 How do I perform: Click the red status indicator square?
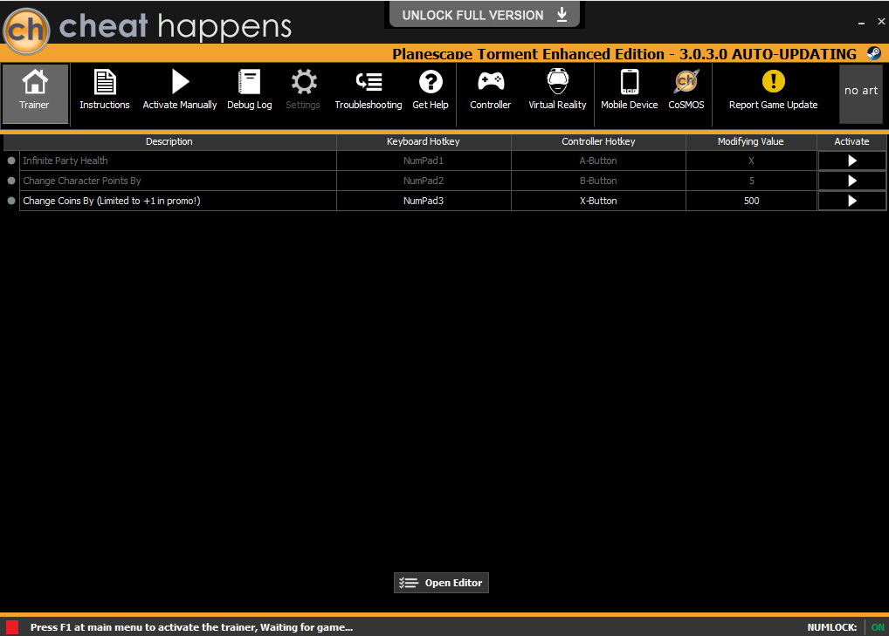[12, 627]
